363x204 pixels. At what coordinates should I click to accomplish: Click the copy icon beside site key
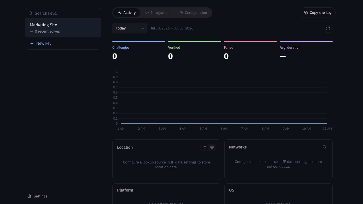[306, 13]
